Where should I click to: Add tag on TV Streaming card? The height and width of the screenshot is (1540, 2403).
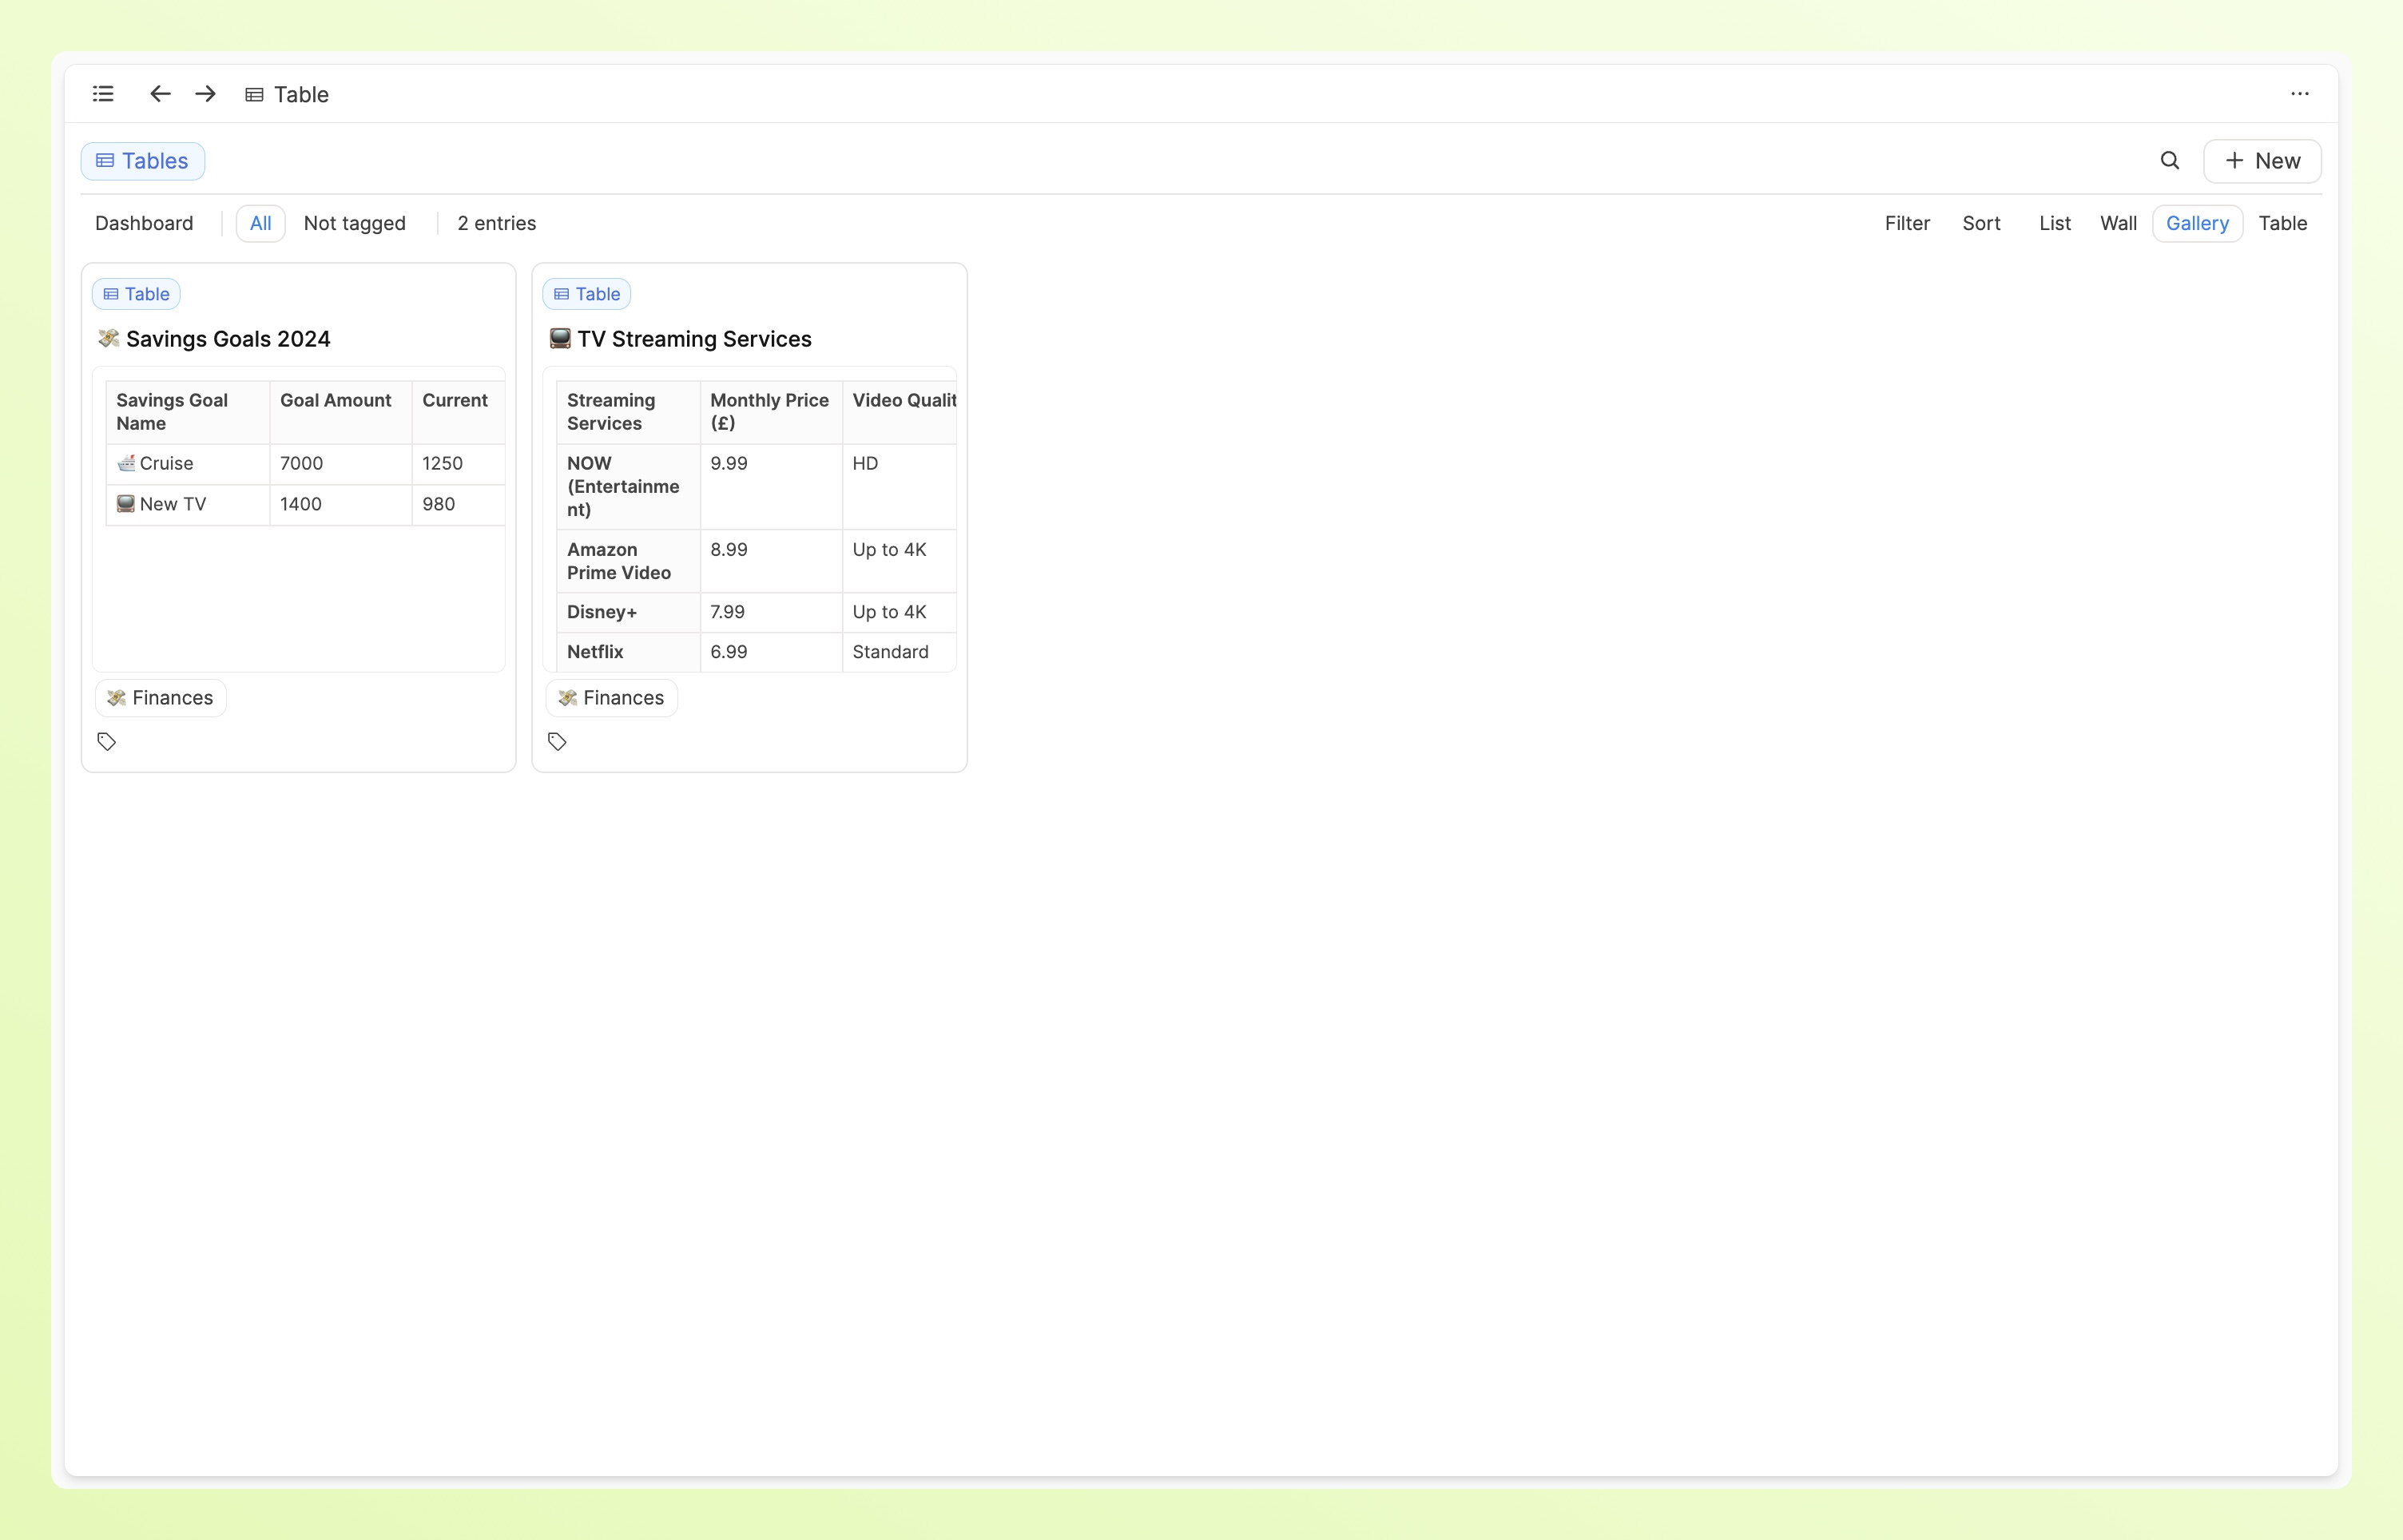[x=558, y=741]
